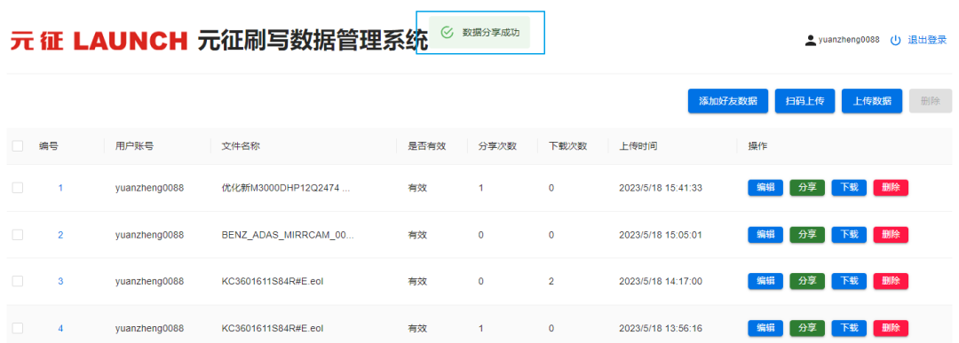The image size is (959, 343).
Task: Click the power icon next to 退出登录
Action: [895, 40]
